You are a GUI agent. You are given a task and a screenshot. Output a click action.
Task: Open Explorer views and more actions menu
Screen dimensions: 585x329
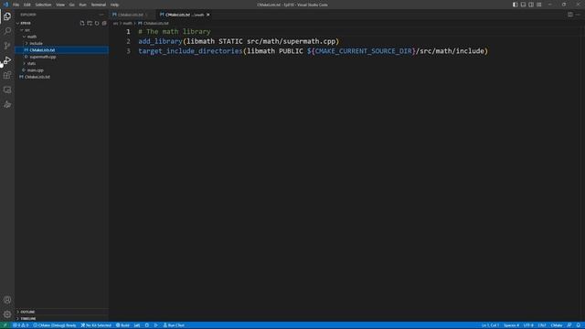point(101,15)
